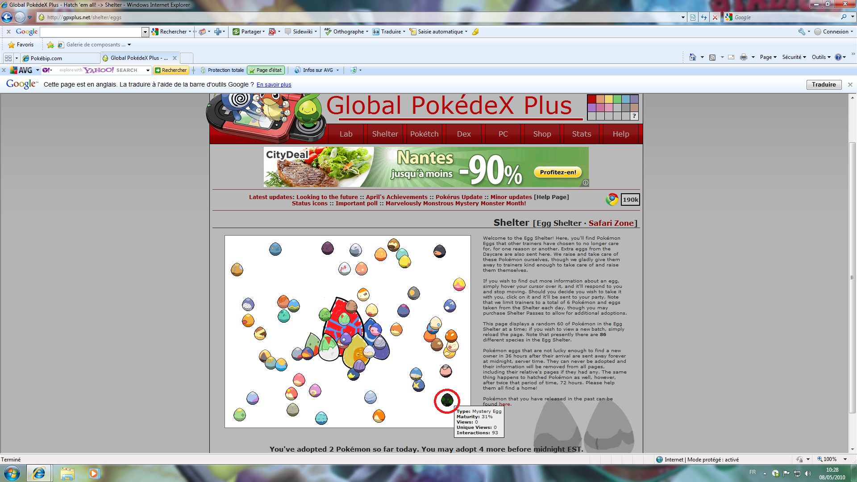The height and width of the screenshot is (482, 857).
Task: Click the Google toolbar search input field
Action: click(91, 32)
